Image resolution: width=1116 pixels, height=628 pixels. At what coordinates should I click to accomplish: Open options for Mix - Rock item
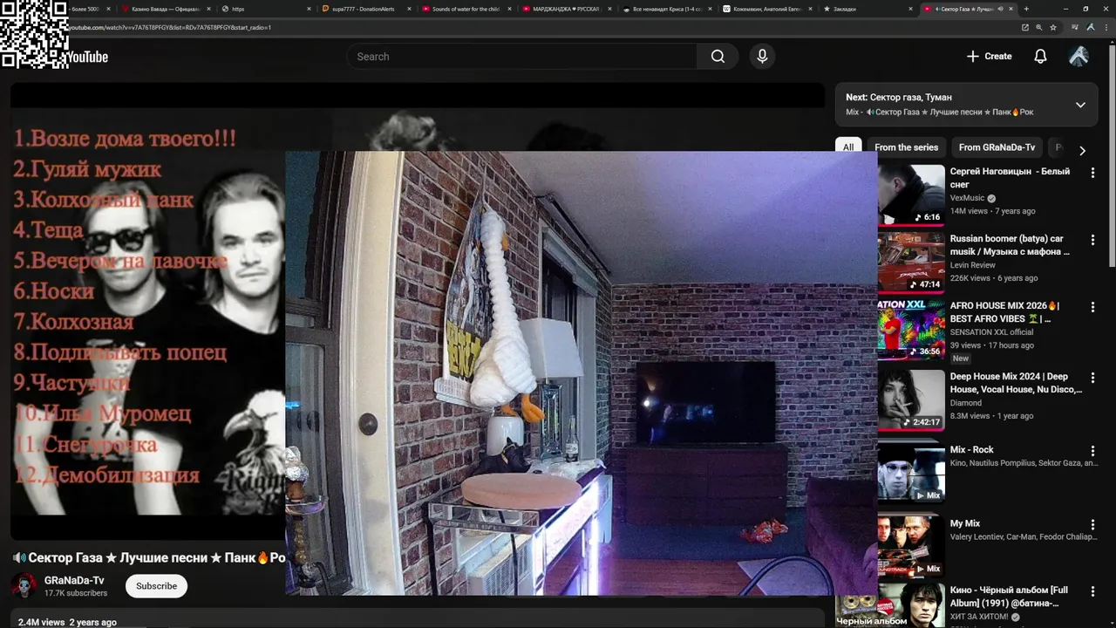[x=1092, y=451]
